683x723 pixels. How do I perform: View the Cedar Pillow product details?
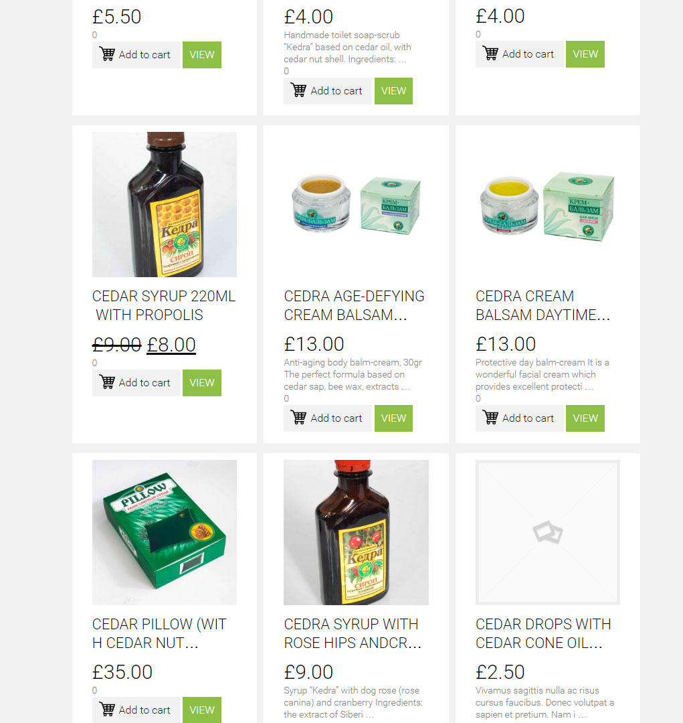[202, 710]
